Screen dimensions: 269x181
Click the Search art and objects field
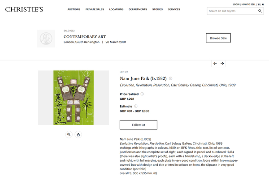(232, 11)
